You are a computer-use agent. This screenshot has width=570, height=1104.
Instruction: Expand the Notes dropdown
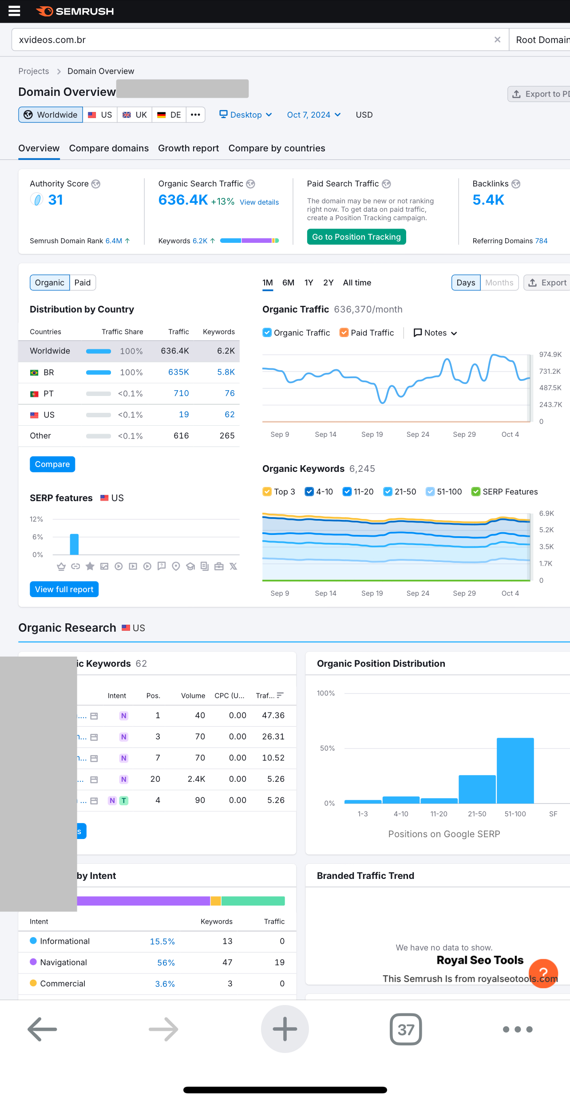pyautogui.click(x=435, y=333)
